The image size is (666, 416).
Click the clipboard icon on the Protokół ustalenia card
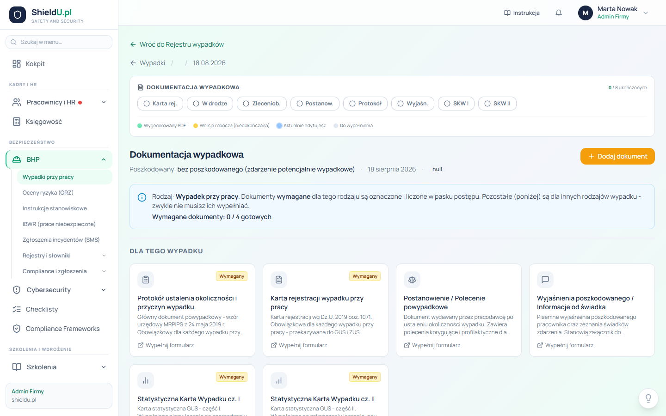(146, 280)
